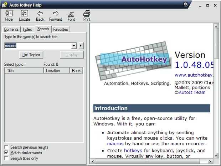Click the Display button
The image size is (221, 166).
pyautogui.click(x=72, y=55)
